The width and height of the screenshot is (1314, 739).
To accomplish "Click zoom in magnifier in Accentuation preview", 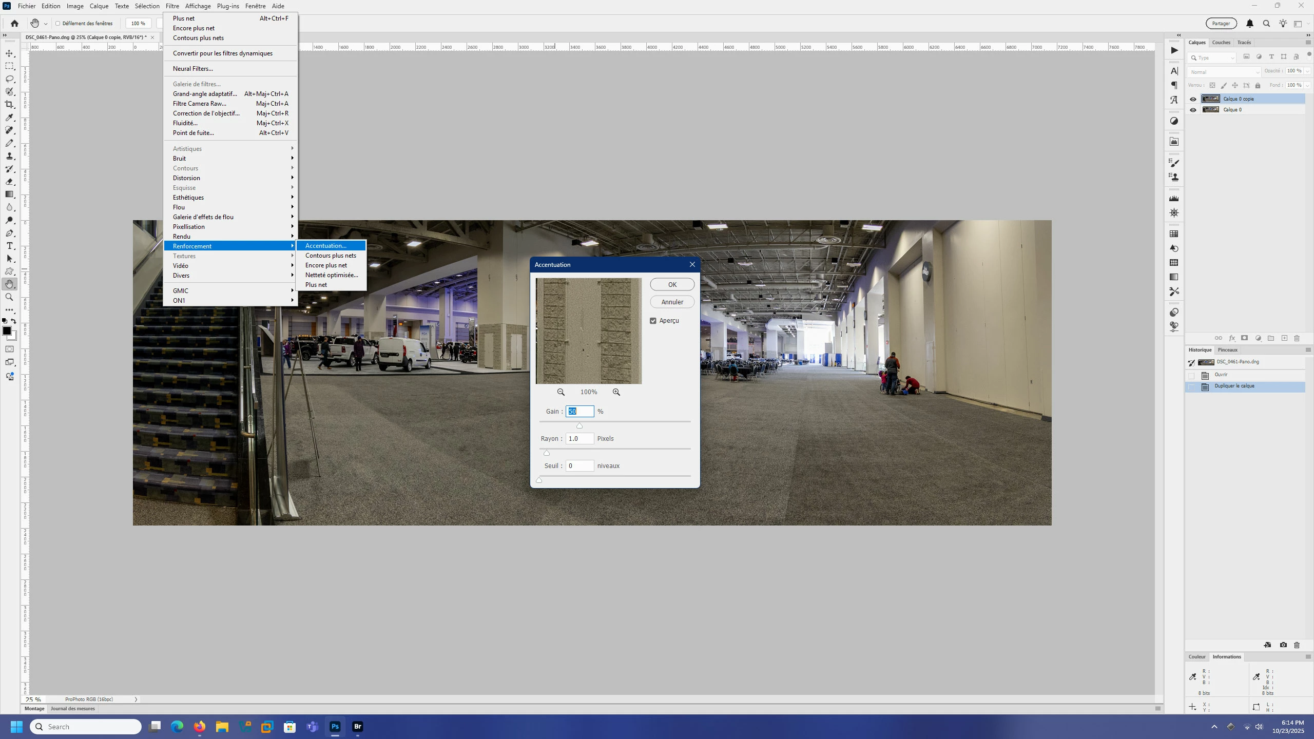I will click(x=616, y=392).
